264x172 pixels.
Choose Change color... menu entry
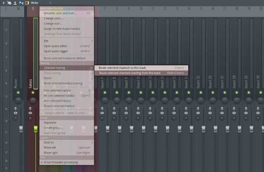pyautogui.click(x=67, y=18)
